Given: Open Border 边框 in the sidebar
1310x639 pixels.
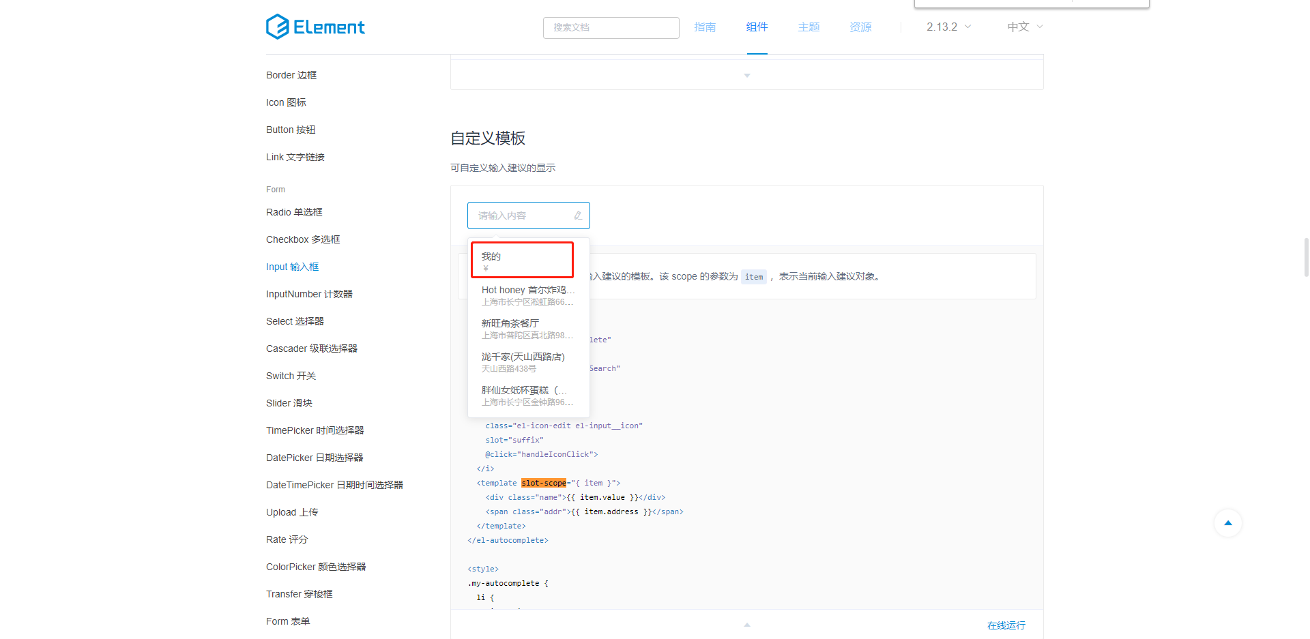Looking at the screenshot, I should (291, 75).
